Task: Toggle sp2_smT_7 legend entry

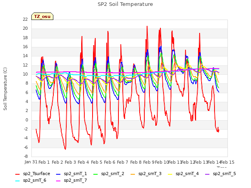Action: [71, 180]
